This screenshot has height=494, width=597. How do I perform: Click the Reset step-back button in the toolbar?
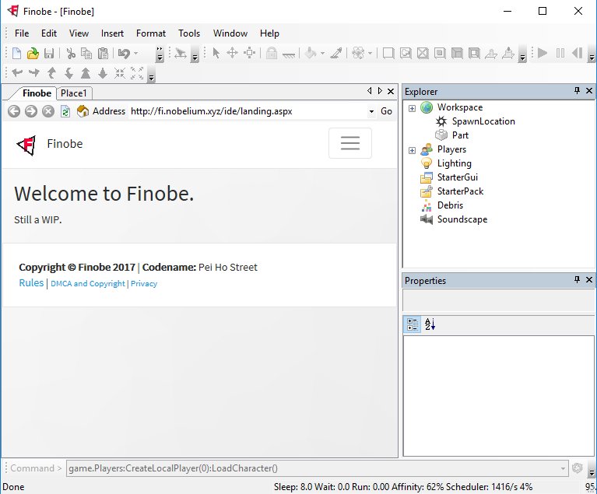(x=578, y=53)
